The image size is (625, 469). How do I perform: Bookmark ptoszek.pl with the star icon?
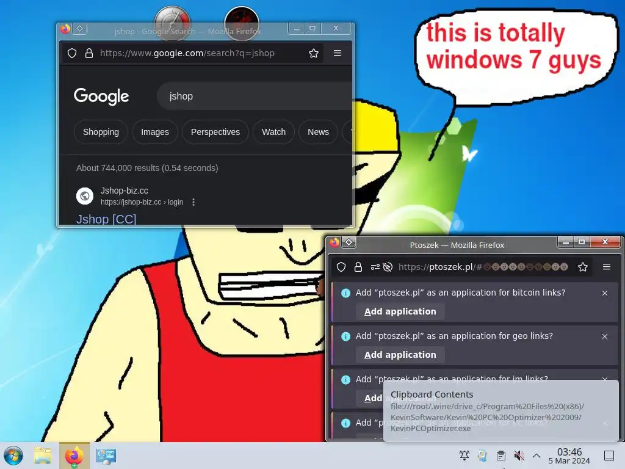pos(583,267)
